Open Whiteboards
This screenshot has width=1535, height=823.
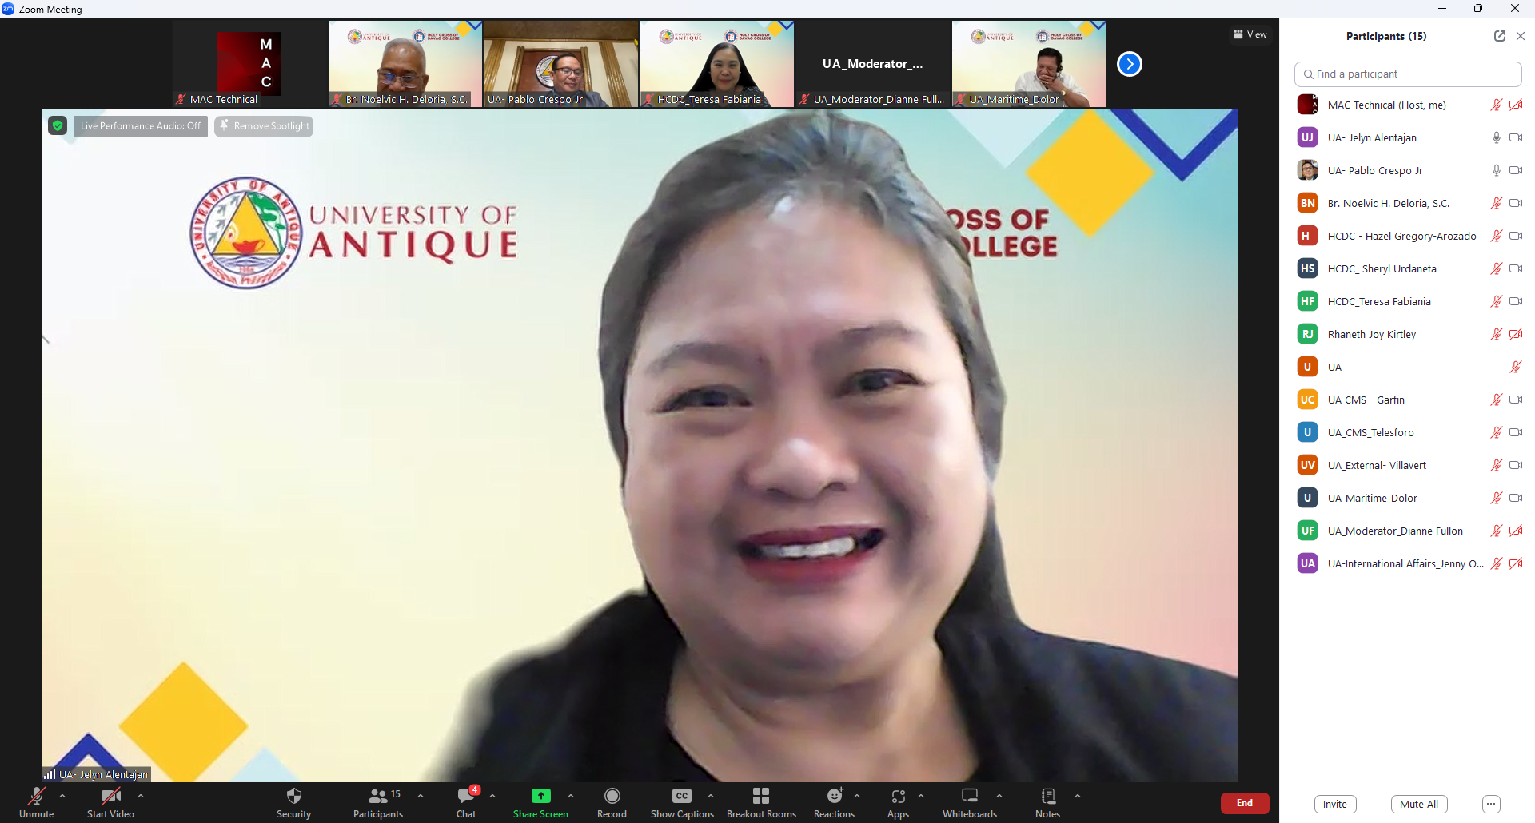click(x=970, y=802)
